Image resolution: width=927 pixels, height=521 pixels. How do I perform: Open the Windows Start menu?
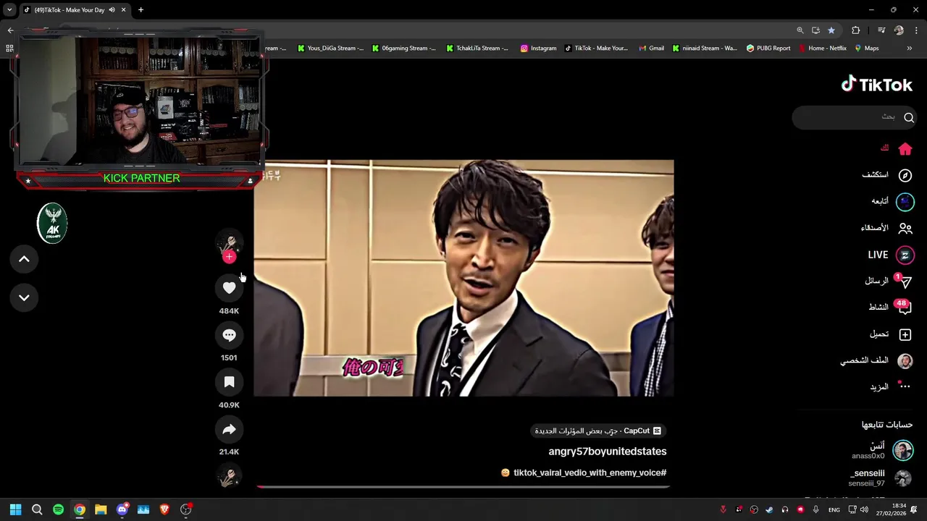click(x=15, y=509)
